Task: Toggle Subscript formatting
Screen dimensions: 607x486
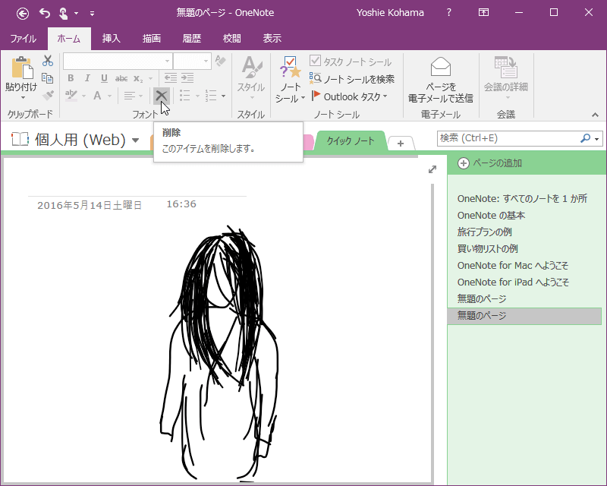Action: click(138, 79)
